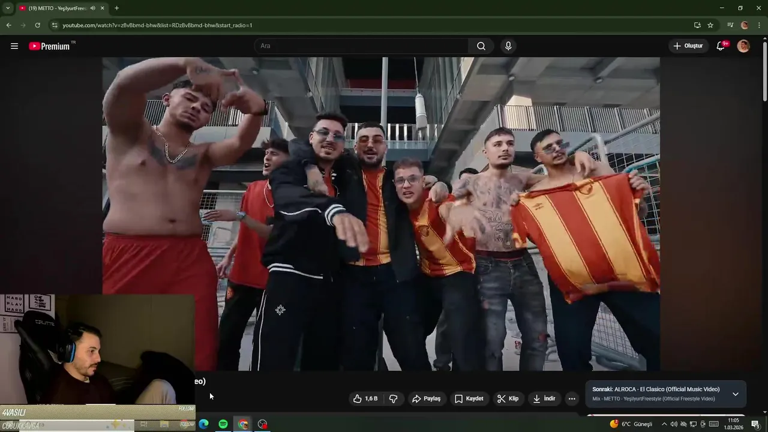This screenshot has width=768, height=432.
Task: Open Windows notification center
Action: pos(755,424)
